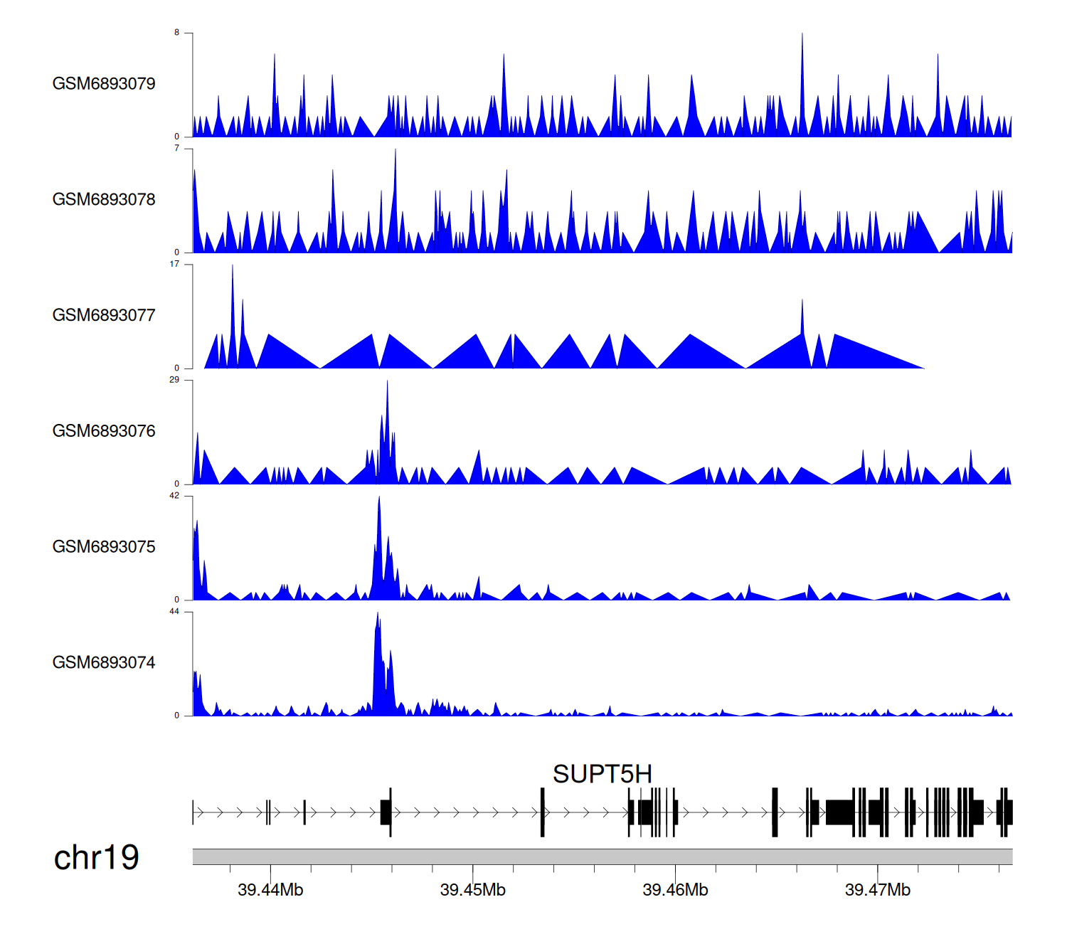Click the gray chromosome ideogram bar
This screenshot has height=939, width=1067.
[x=602, y=856]
